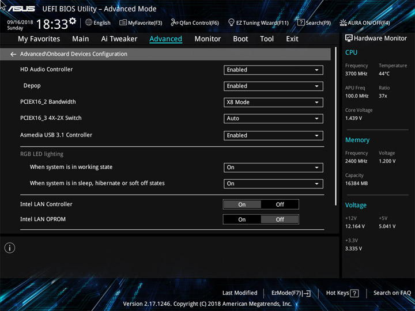
Task: Click RGB LED lighting heading
Action: tap(42, 154)
